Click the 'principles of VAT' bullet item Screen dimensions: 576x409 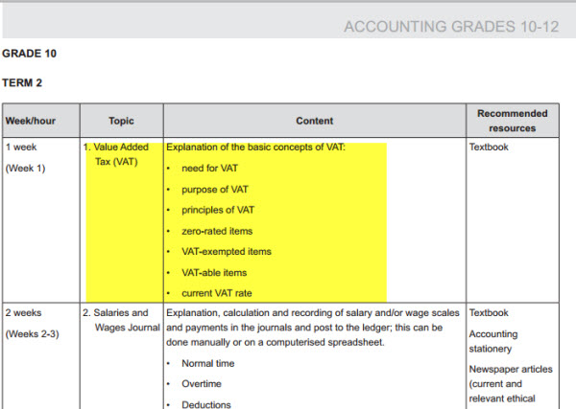(x=218, y=210)
